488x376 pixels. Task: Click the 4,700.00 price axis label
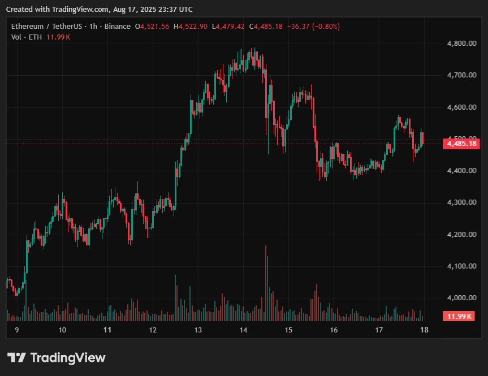click(461, 75)
